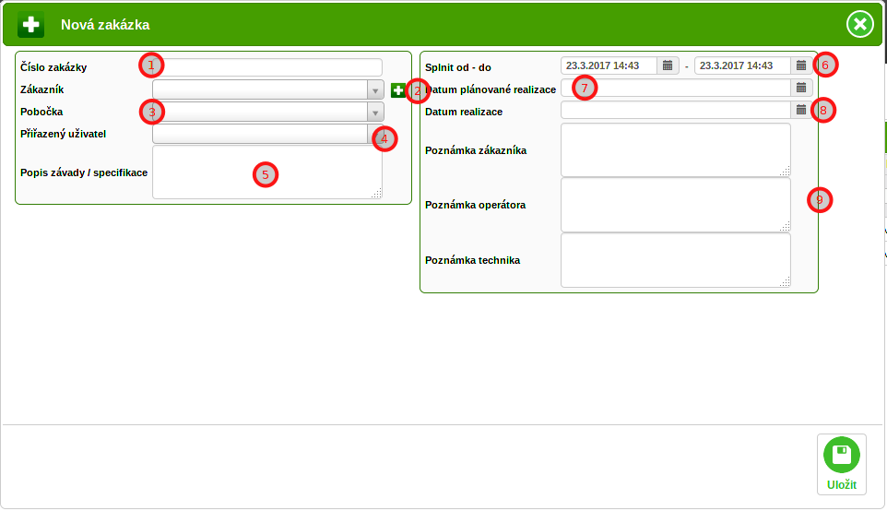
Task: Open calendar picker for Datum realizace
Action: point(801,110)
